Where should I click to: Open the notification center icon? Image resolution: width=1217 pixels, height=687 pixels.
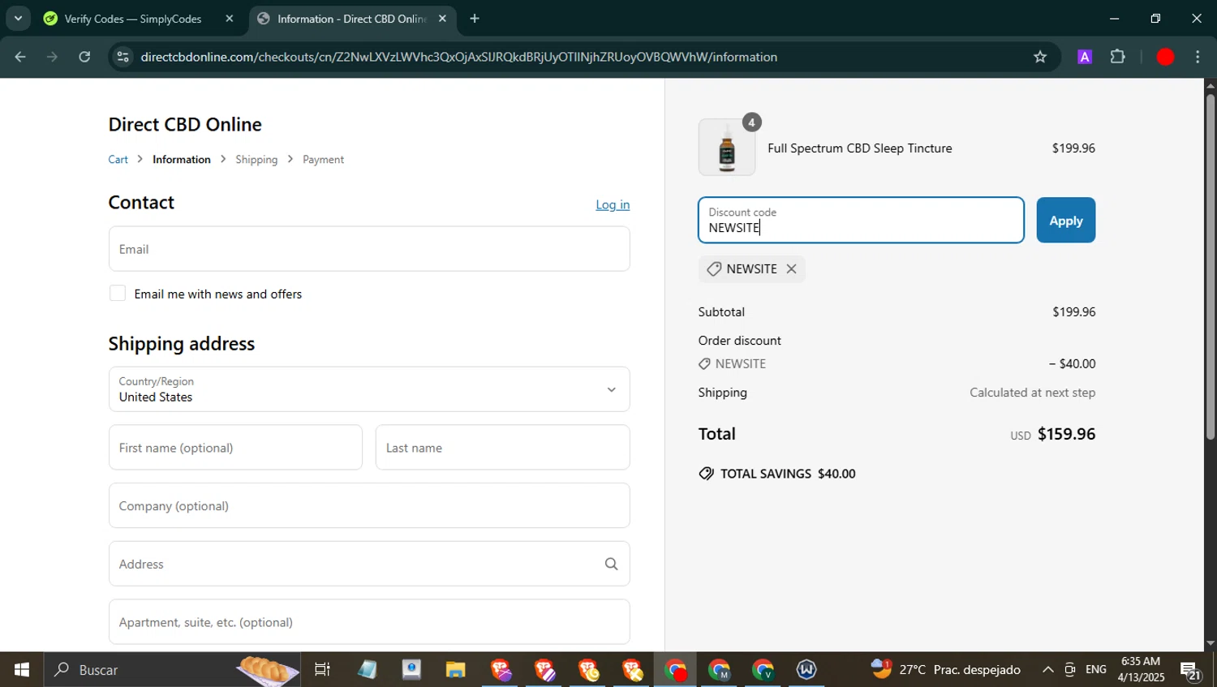(x=1191, y=671)
